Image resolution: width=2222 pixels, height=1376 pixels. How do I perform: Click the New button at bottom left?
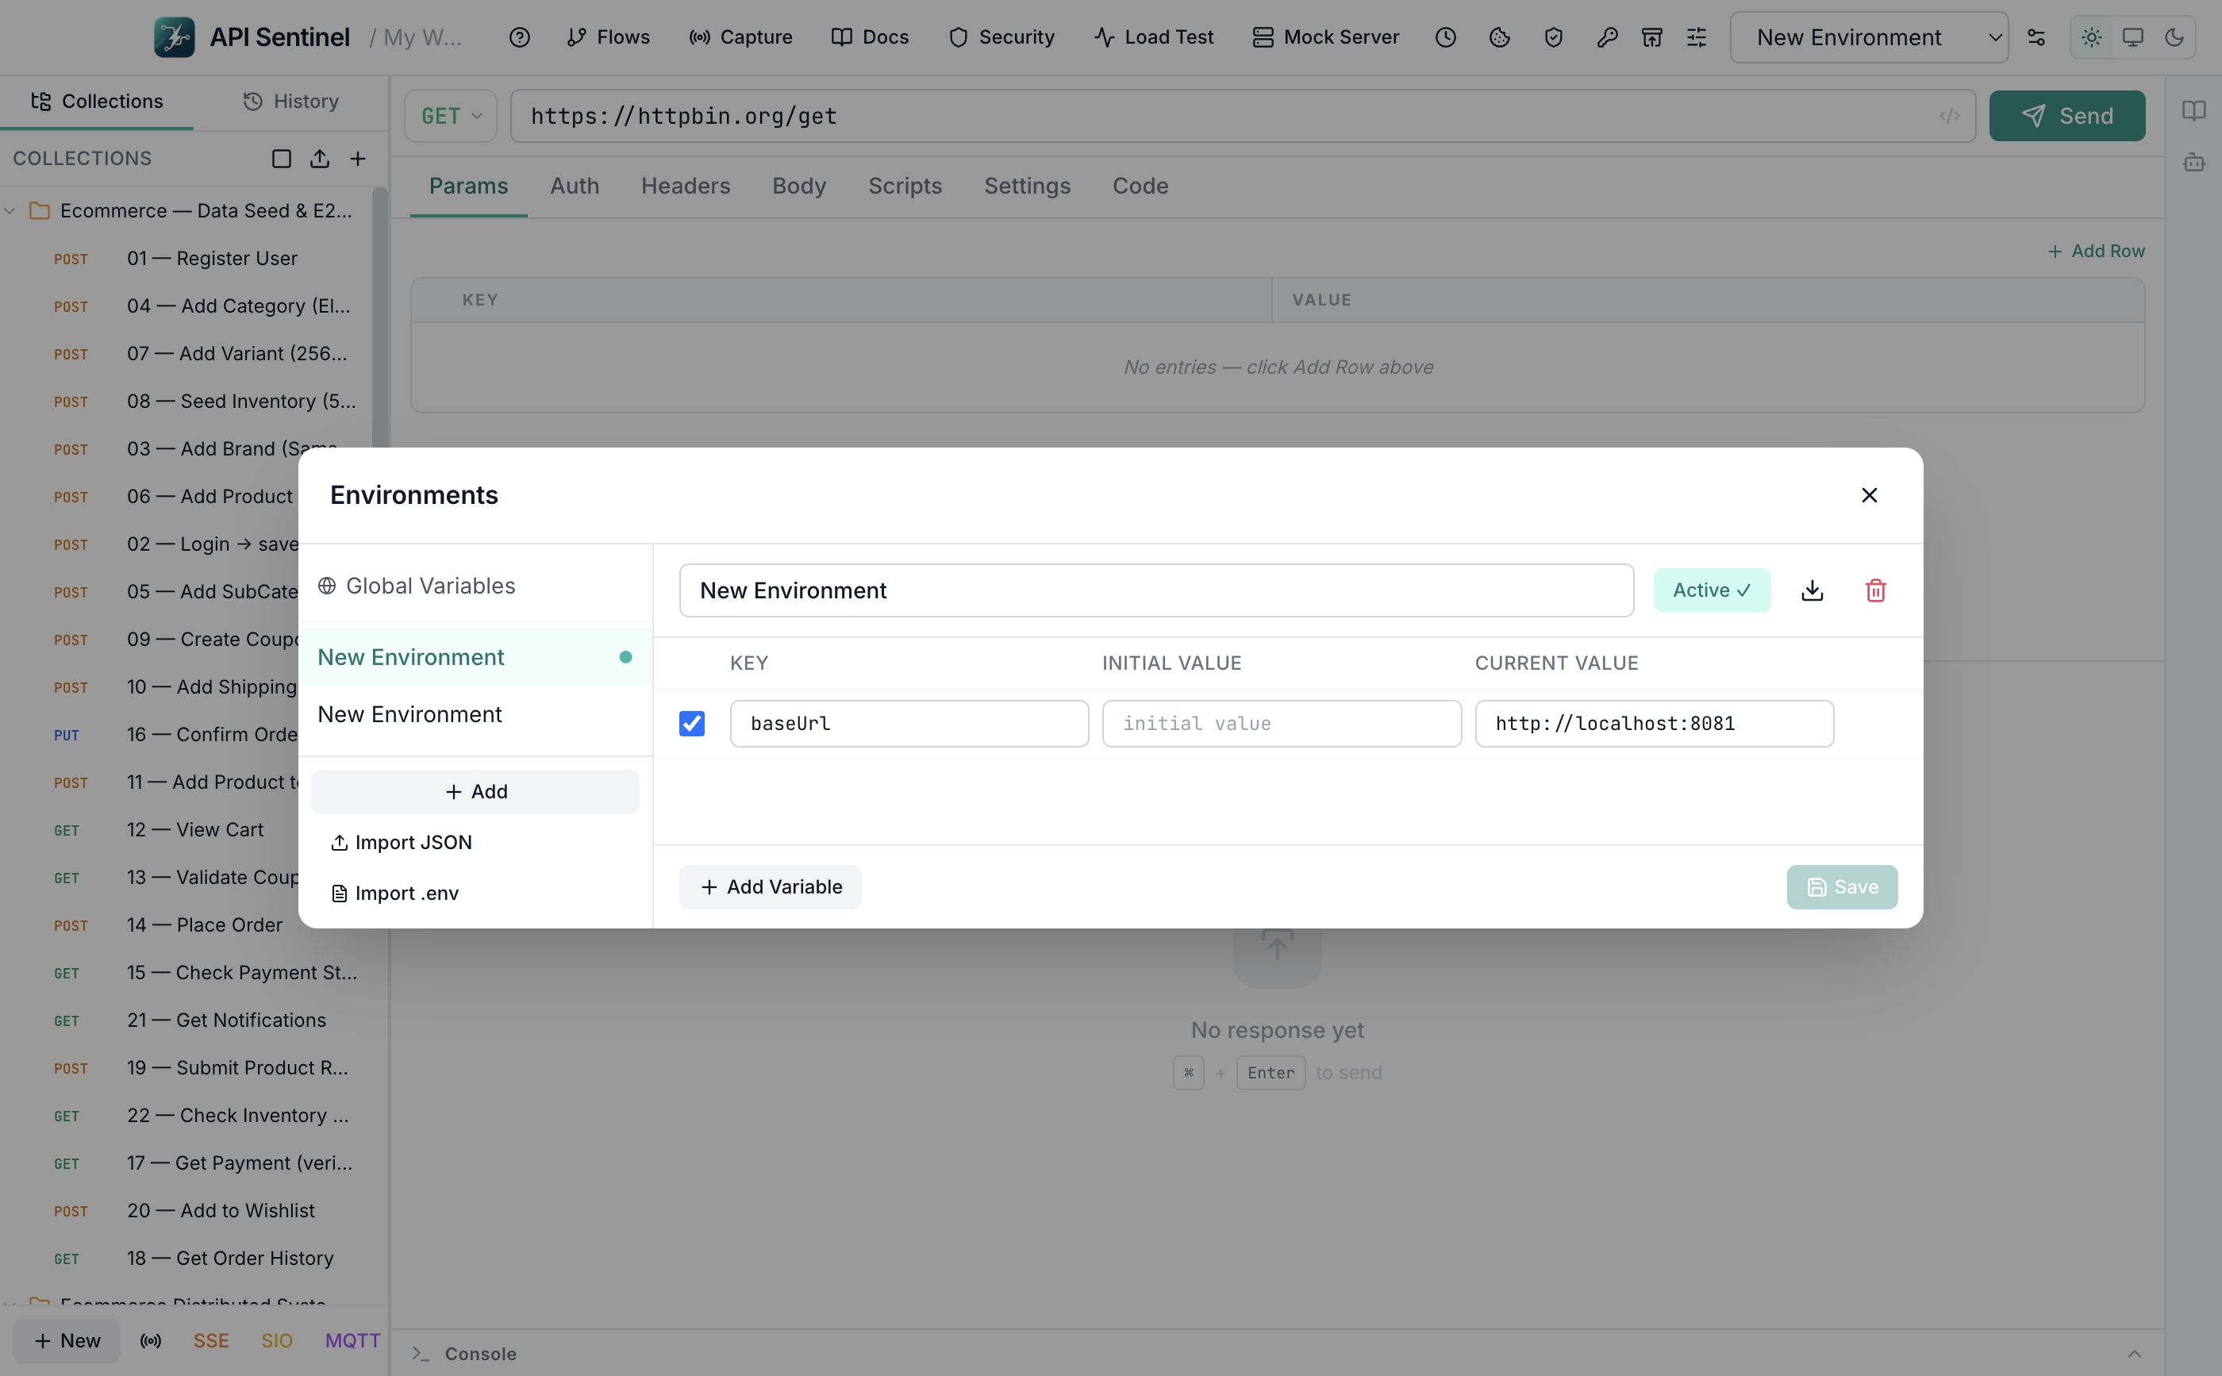67,1340
